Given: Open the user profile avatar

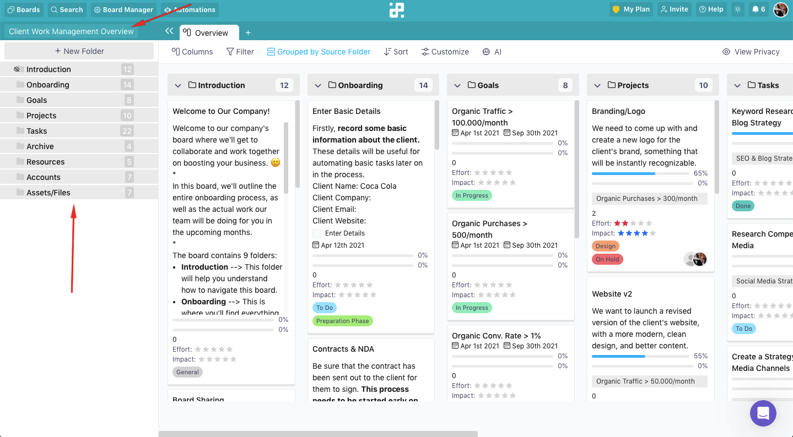Looking at the screenshot, I should click(780, 9).
